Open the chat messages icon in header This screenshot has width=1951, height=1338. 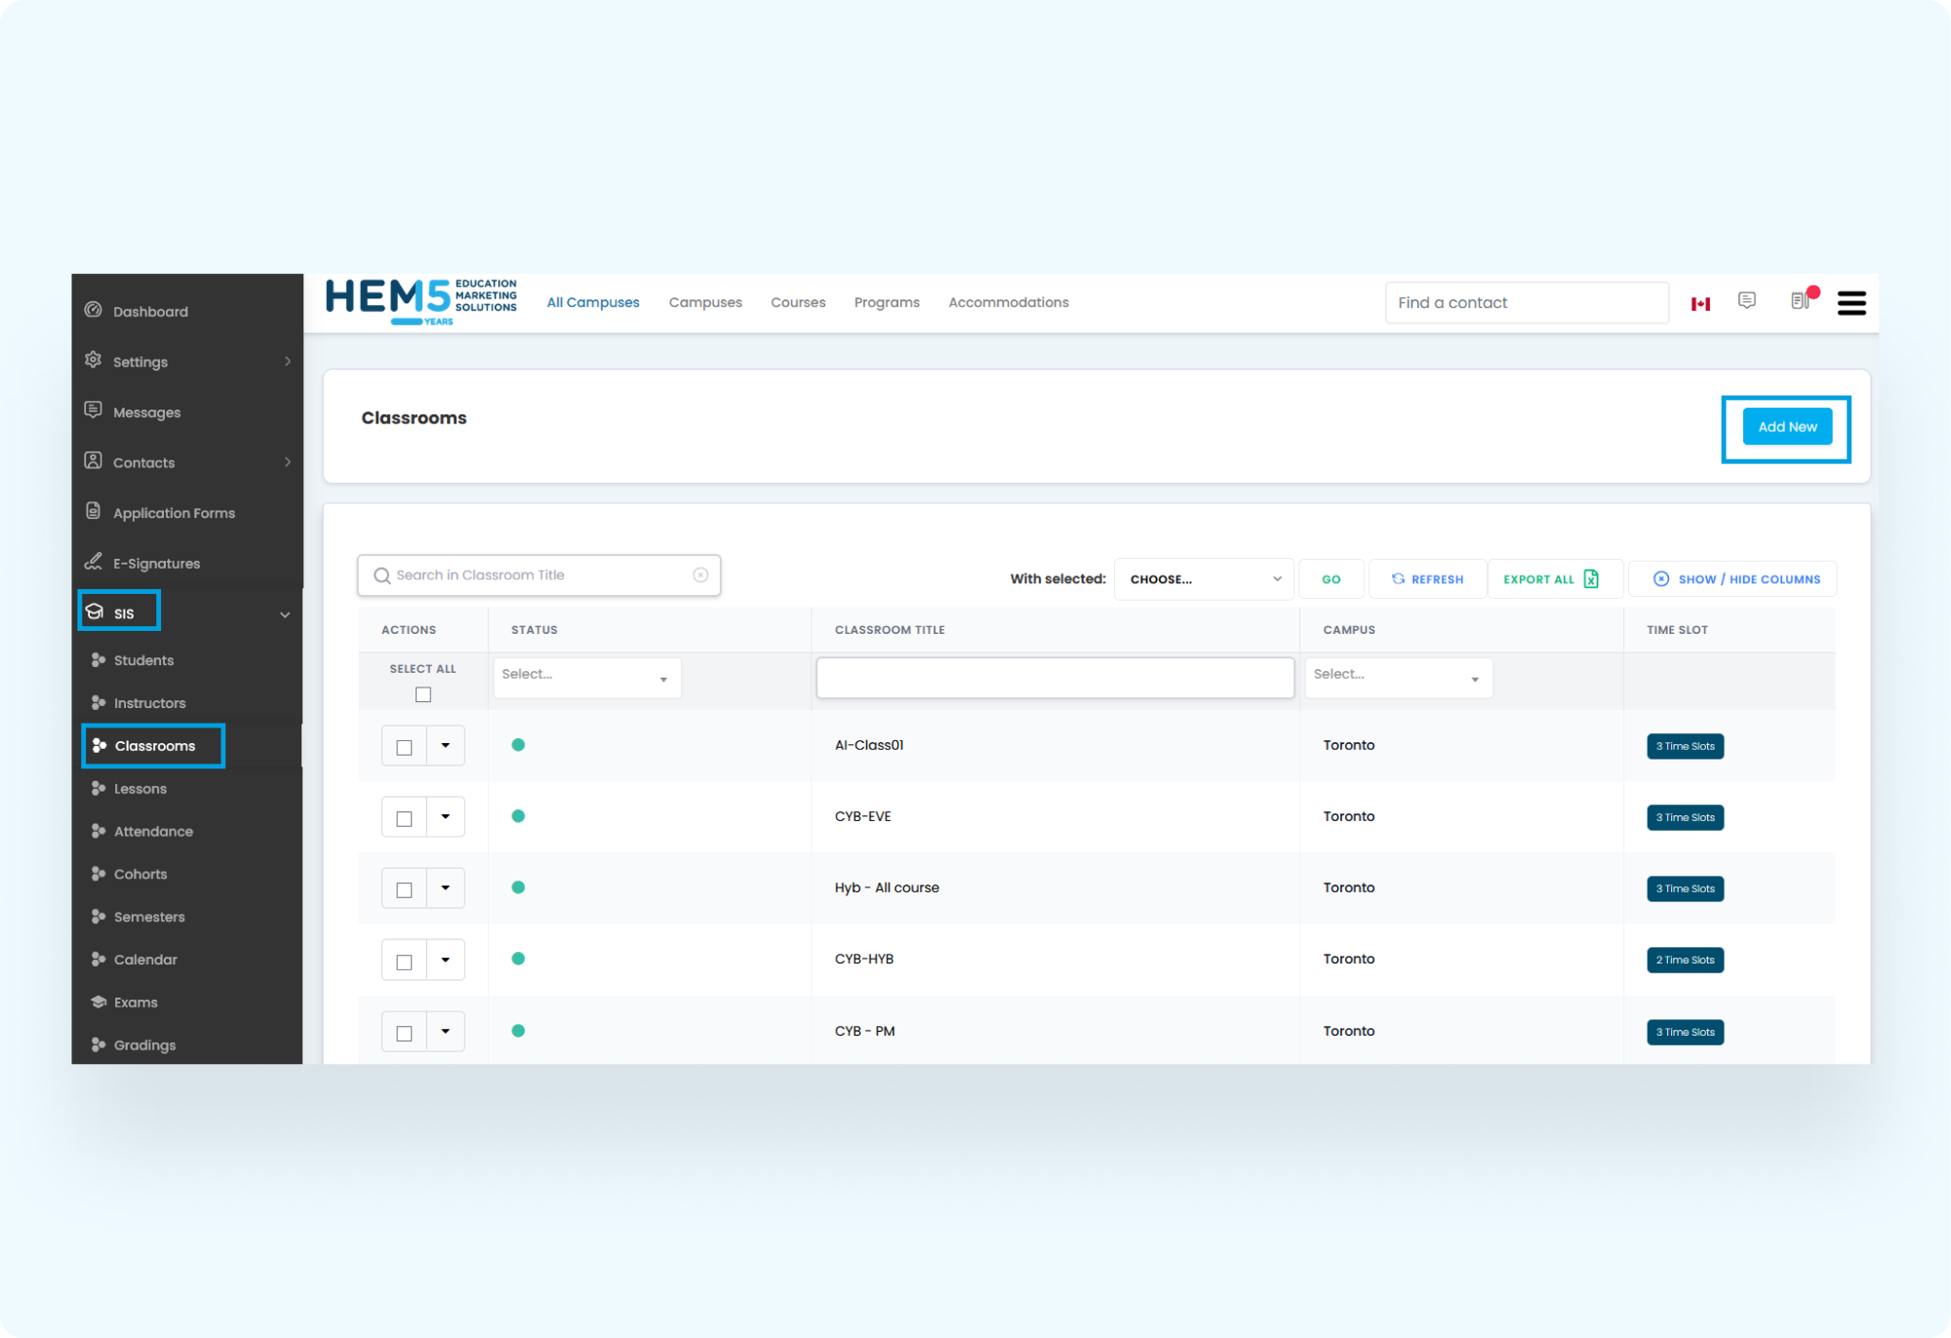coord(1747,300)
